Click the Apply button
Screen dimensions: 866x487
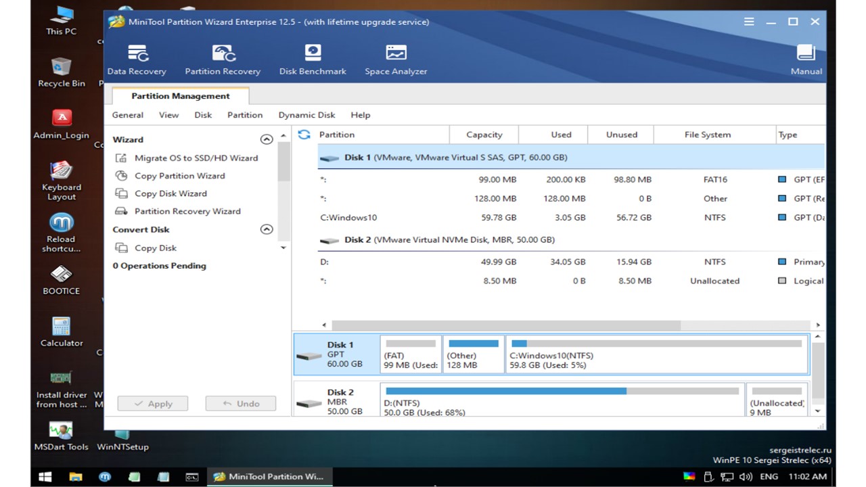point(154,404)
